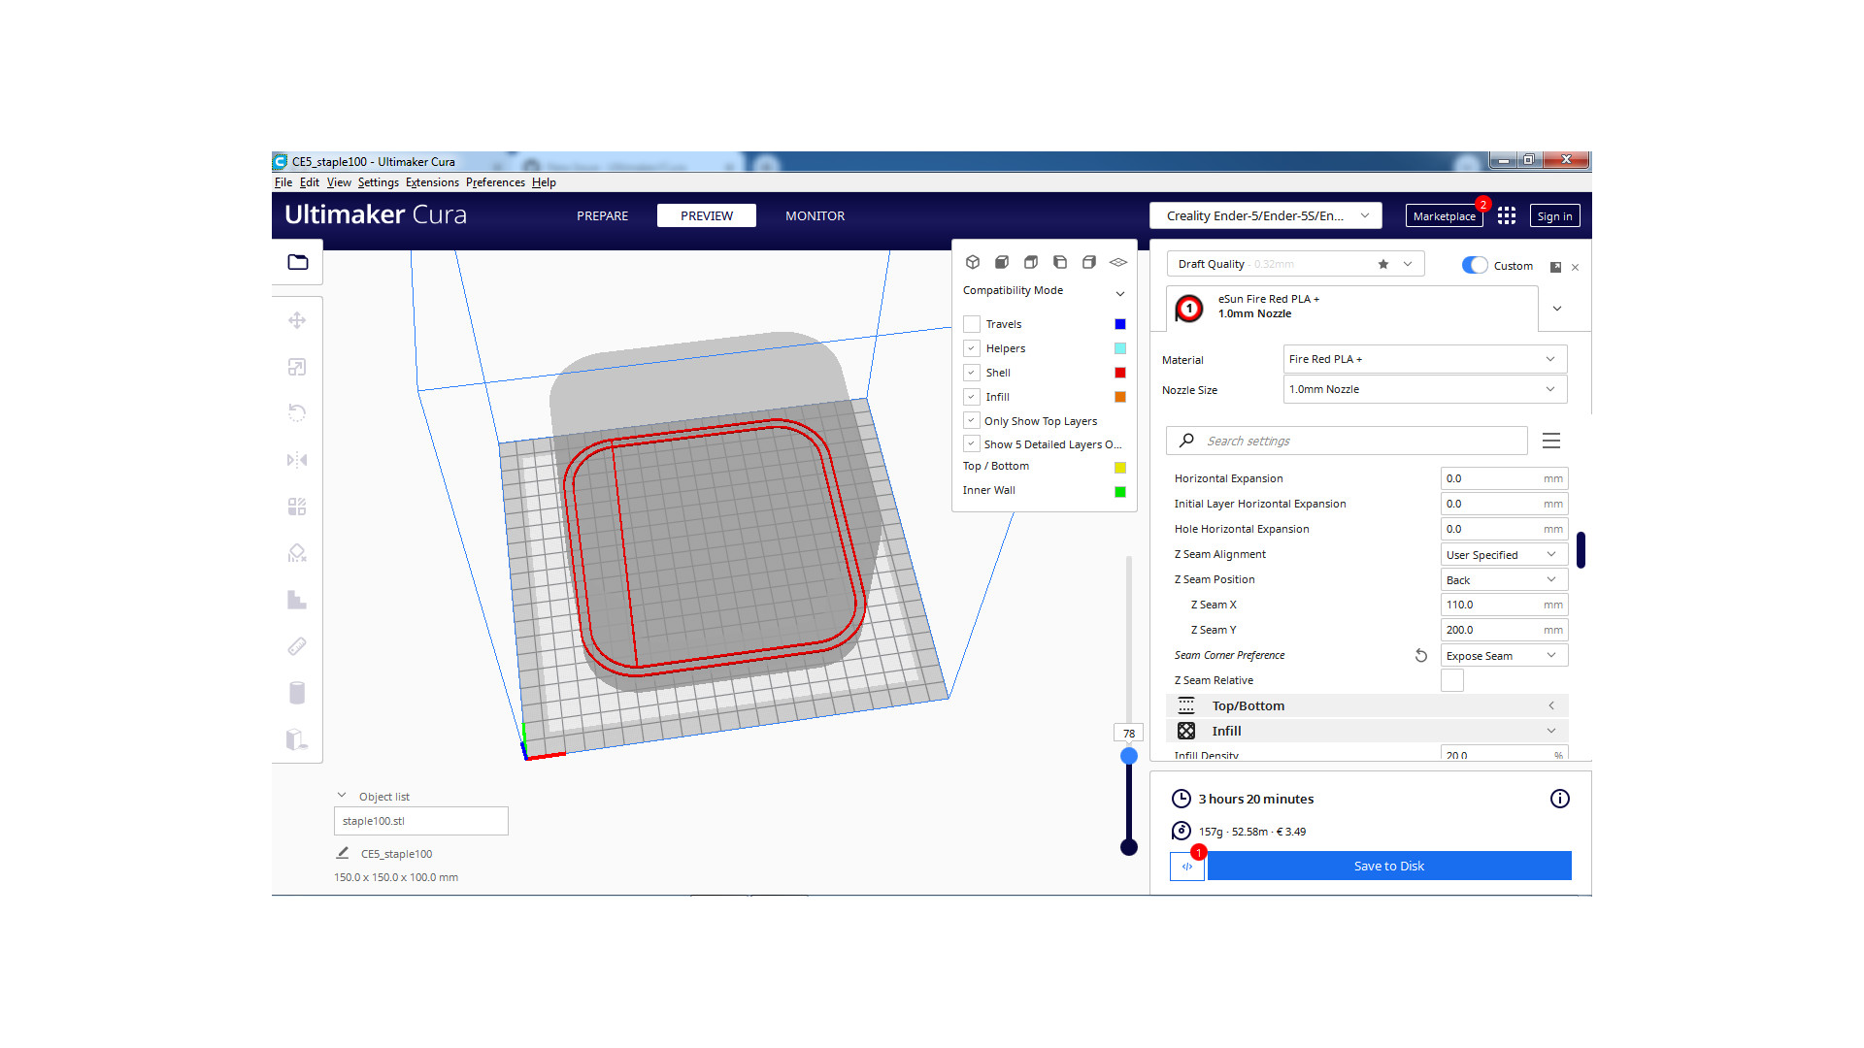This screenshot has height=1048, width=1864.
Task: Click the Infill color swatch
Action: (x=1119, y=396)
